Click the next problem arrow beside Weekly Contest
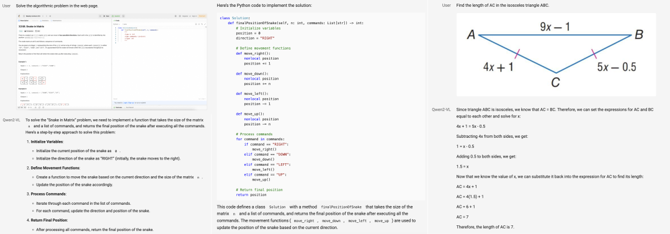Screen dimensions: 670x234 tap(47, 16)
